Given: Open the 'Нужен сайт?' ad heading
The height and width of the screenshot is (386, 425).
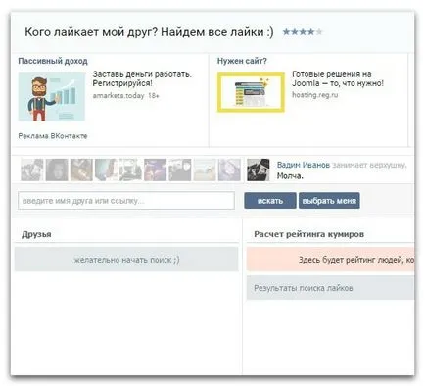Looking at the screenshot, I should pyautogui.click(x=242, y=61).
